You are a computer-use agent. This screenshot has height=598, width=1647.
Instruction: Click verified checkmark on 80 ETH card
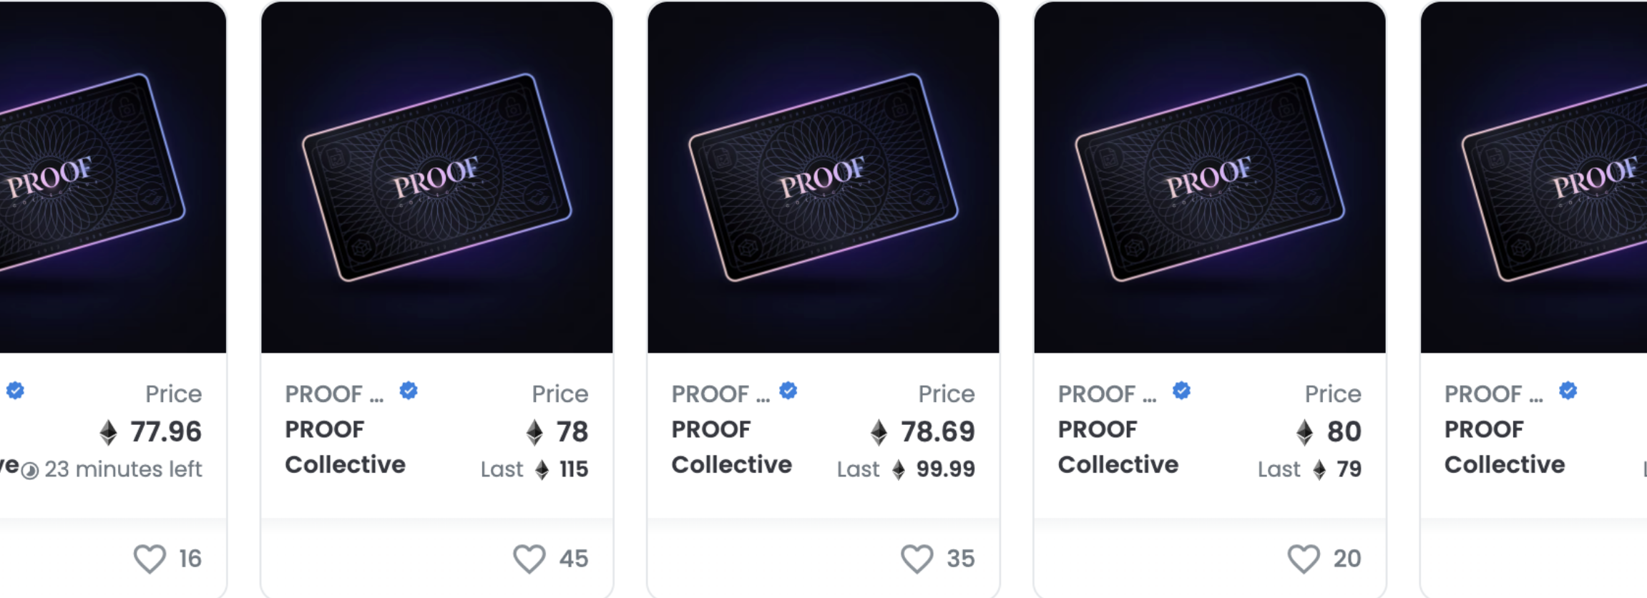pyautogui.click(x=1182, y=391)
